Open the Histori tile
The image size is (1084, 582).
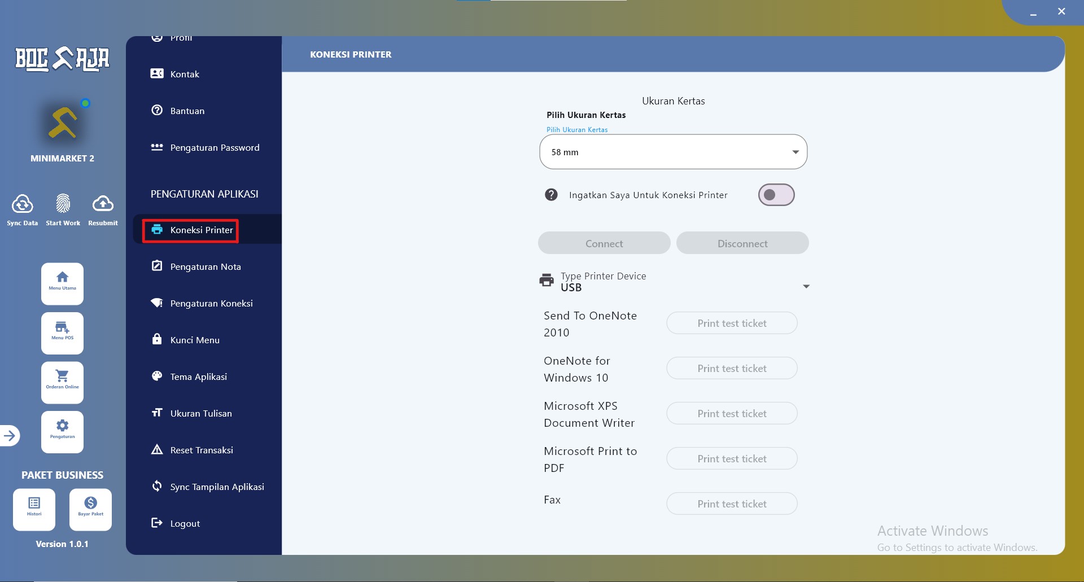pyautogui.click(x=34, y=510)
